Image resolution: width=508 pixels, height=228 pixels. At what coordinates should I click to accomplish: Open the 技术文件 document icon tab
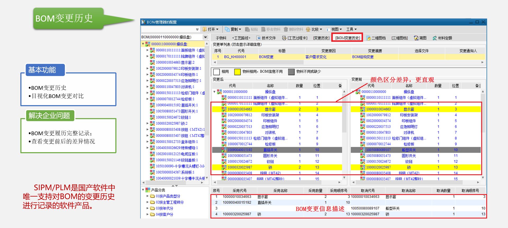tap(258, 38)
